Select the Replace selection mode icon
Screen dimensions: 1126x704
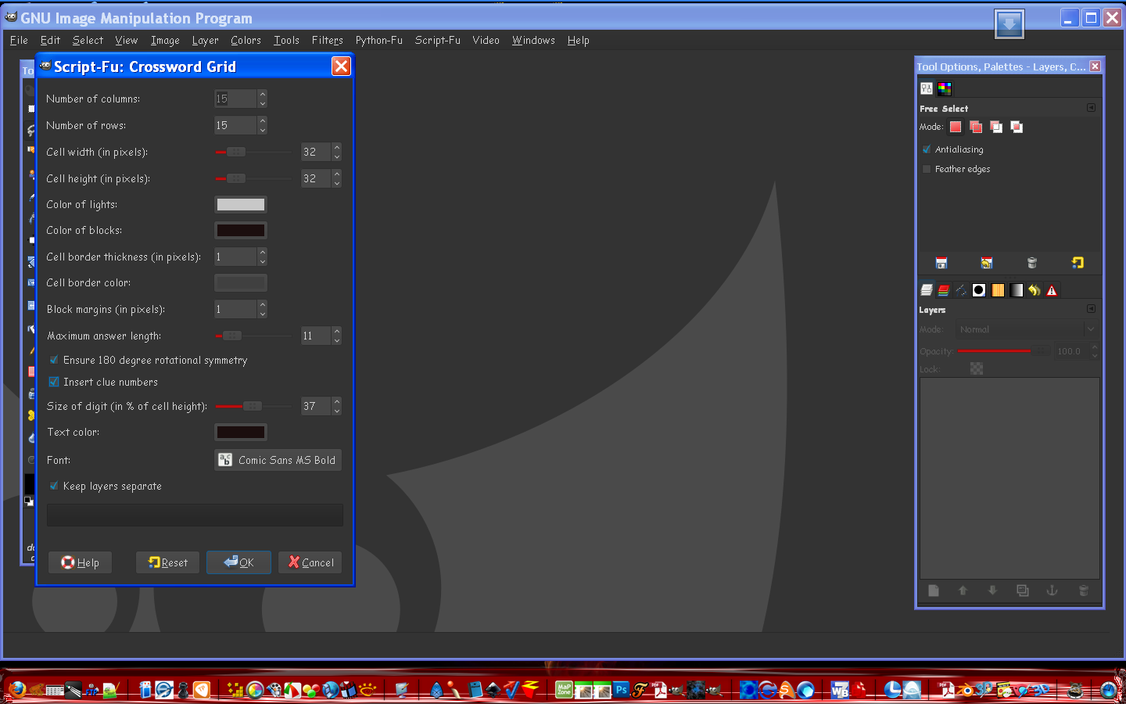tap(956, 127)
